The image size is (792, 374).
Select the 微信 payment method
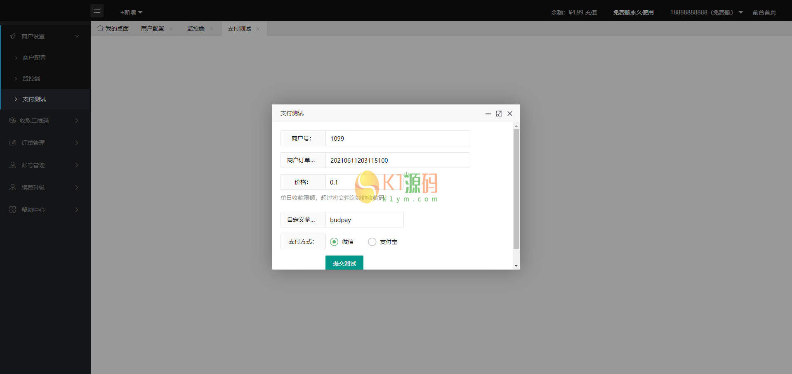334,241
